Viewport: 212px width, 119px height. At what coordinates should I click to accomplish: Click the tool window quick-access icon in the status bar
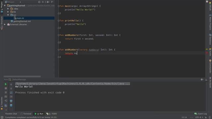(2, 117)
